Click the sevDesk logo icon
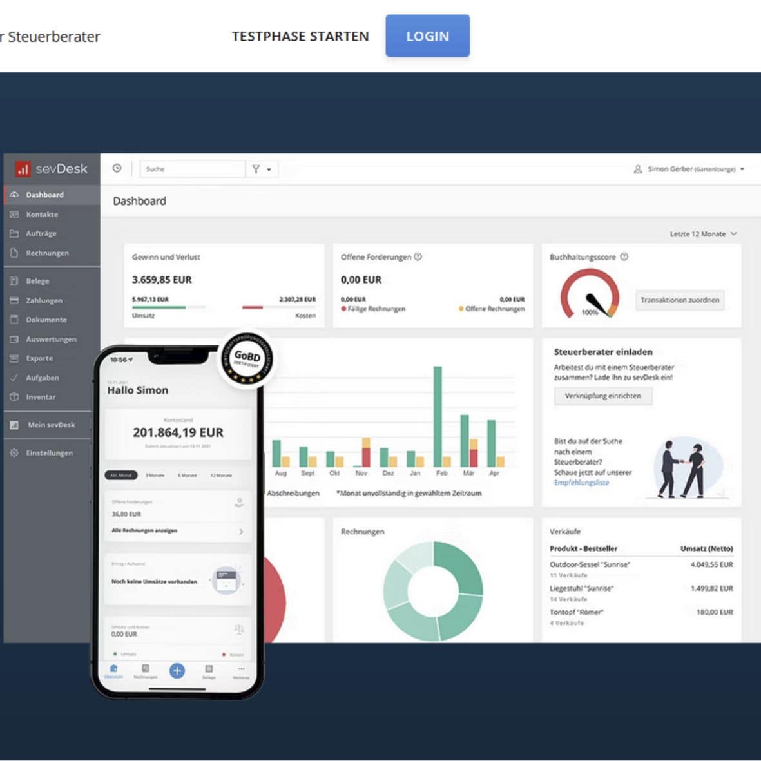The image size is (761, 761). 23,169
